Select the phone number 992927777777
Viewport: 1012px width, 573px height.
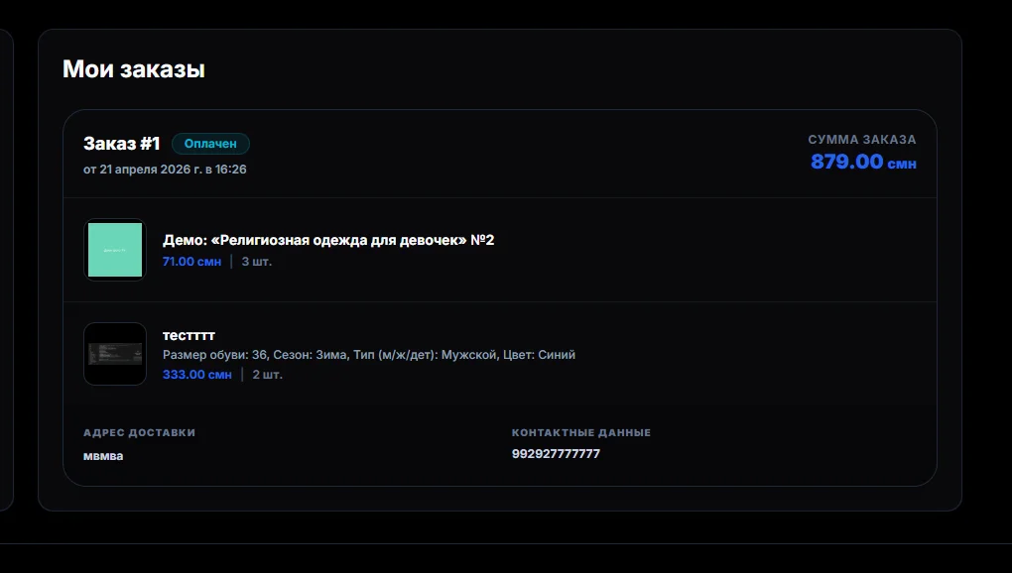556,454
